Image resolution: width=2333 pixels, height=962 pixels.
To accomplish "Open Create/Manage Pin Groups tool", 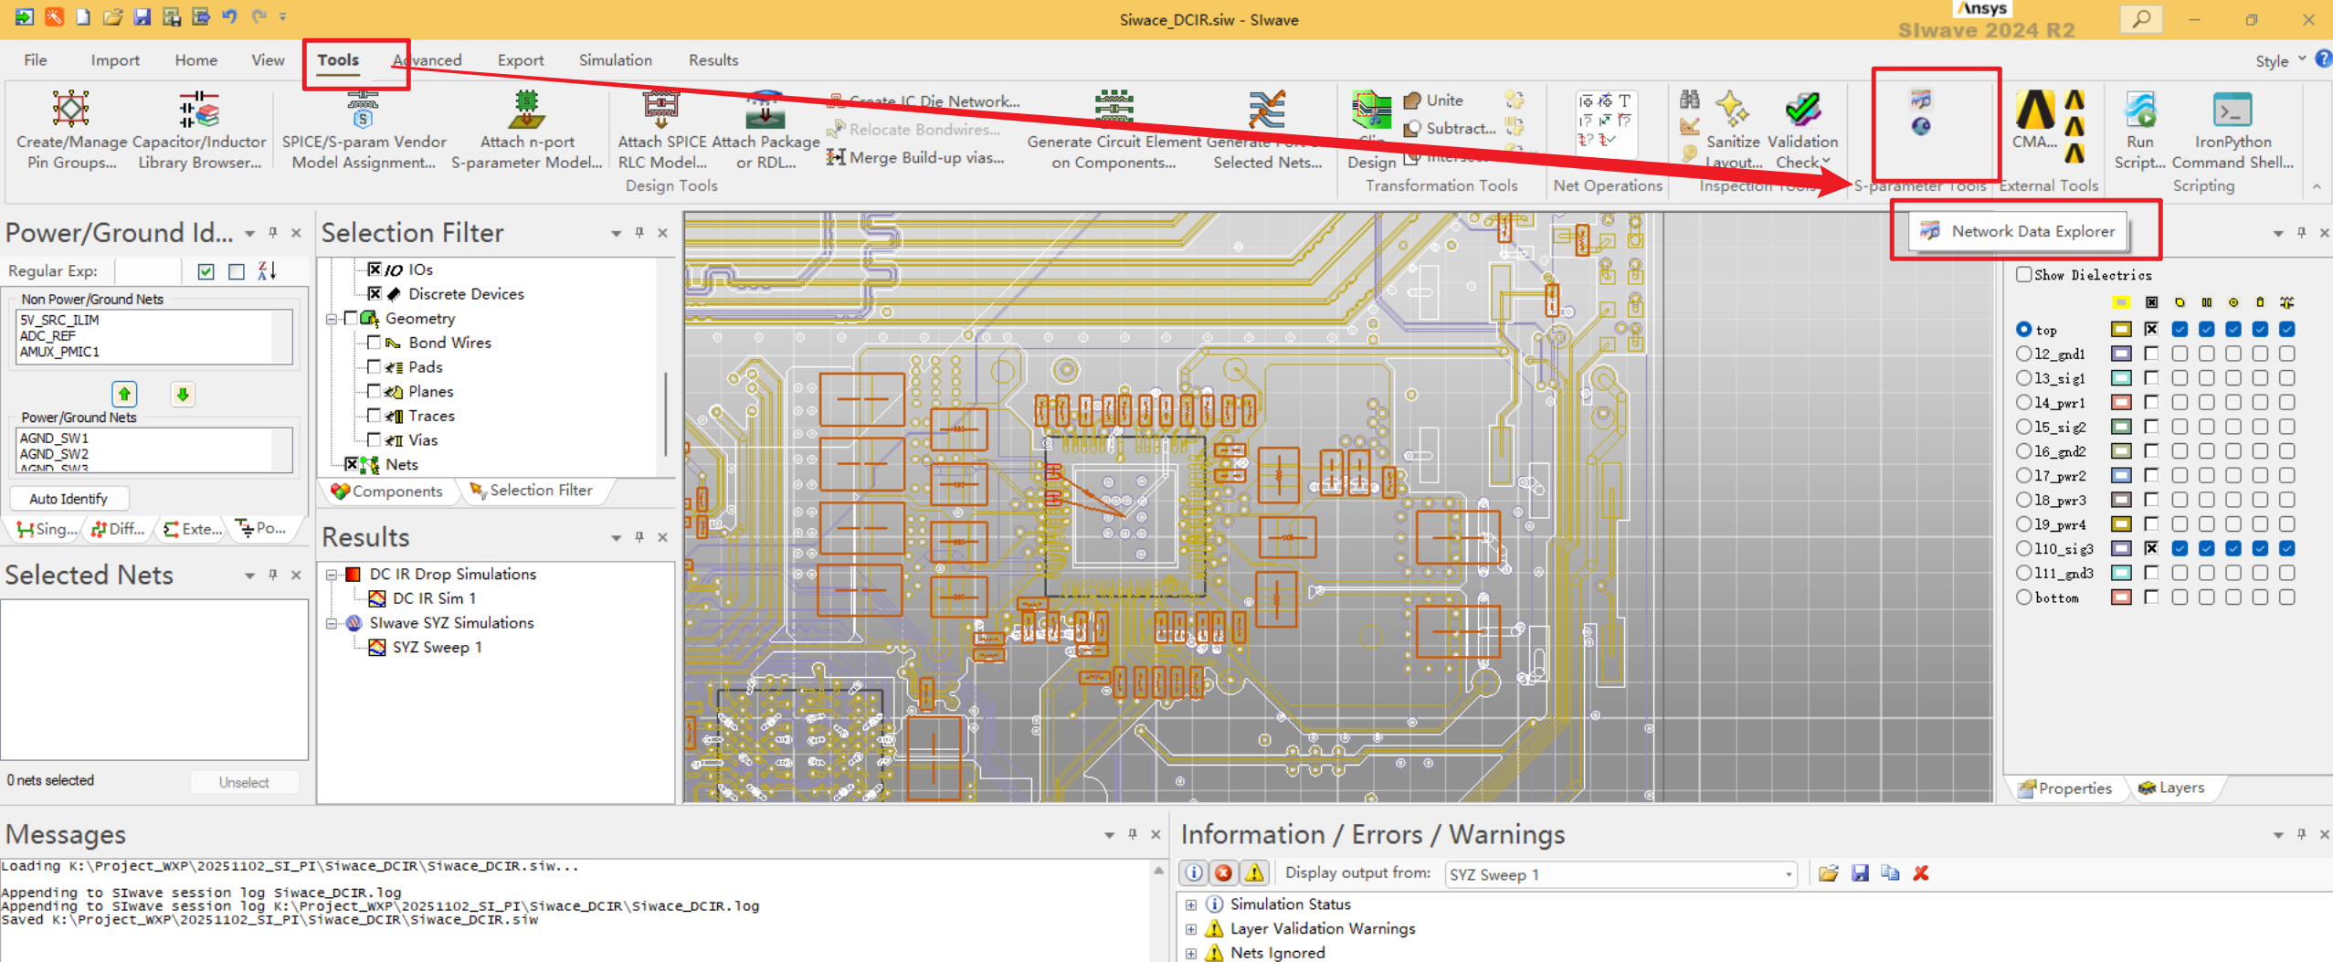I will point(71,130).
